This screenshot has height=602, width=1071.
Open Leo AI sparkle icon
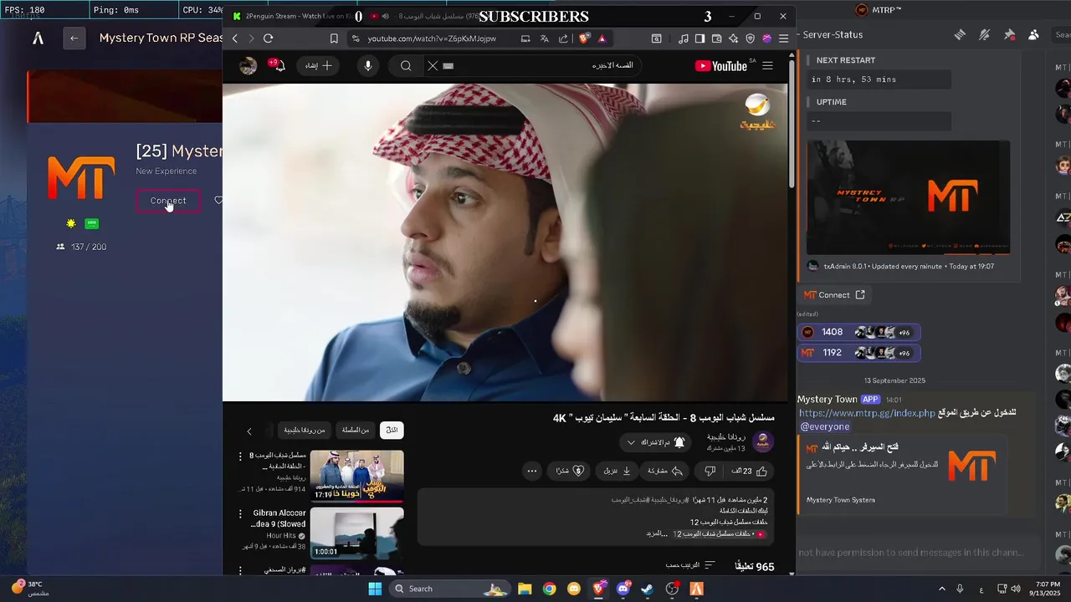[x=733, y=38]
